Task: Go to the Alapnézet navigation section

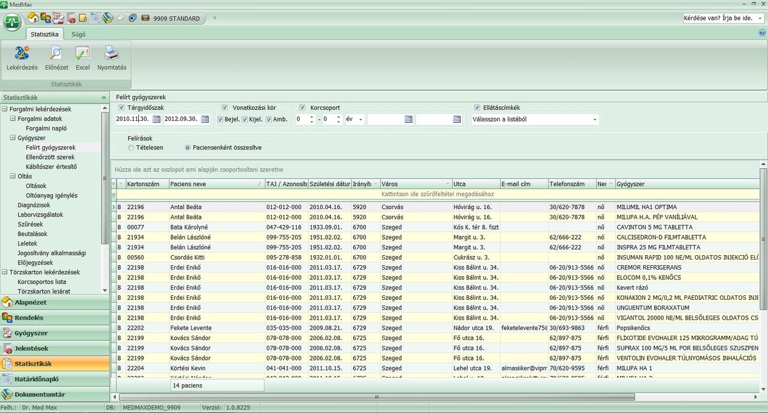Action: (x=54, y=302)
